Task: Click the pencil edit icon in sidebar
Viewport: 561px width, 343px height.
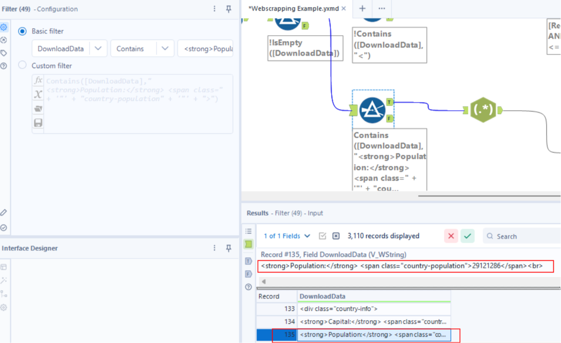Action: pos(4,212)
